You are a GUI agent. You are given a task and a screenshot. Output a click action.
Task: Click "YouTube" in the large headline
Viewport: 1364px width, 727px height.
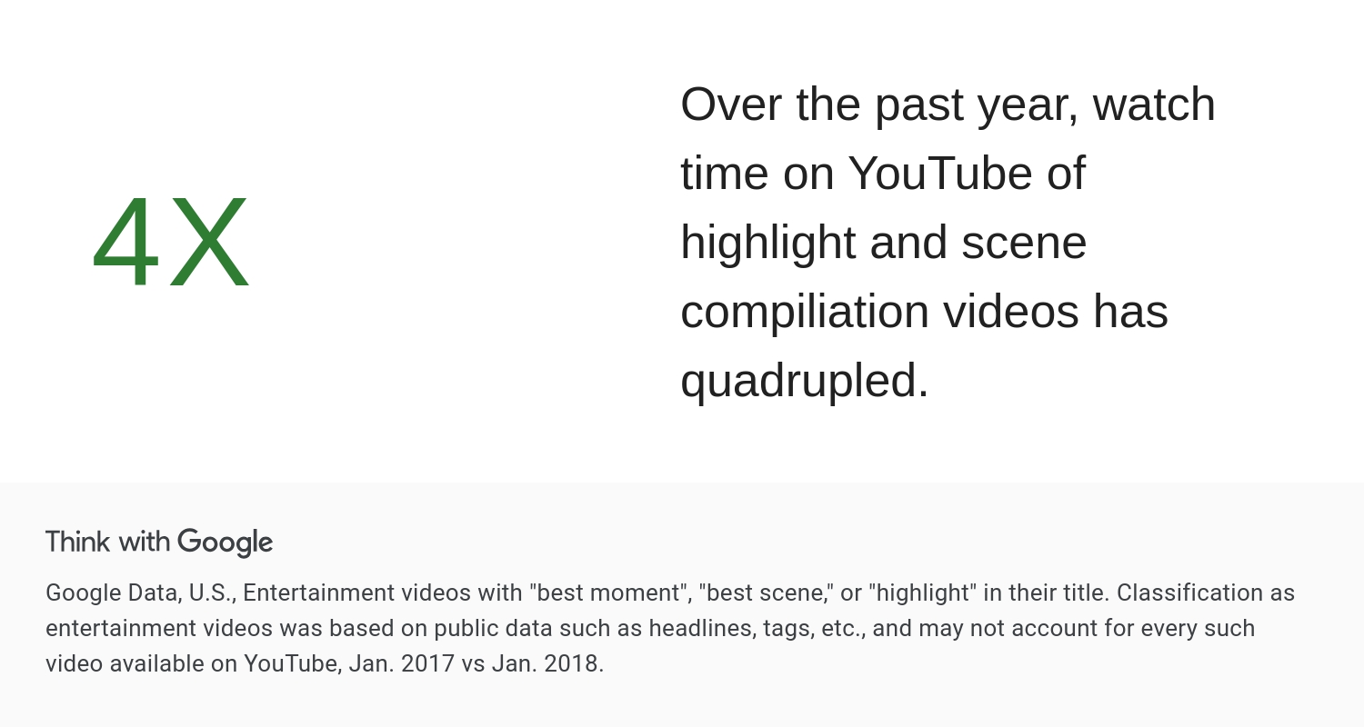coord(941,173)
